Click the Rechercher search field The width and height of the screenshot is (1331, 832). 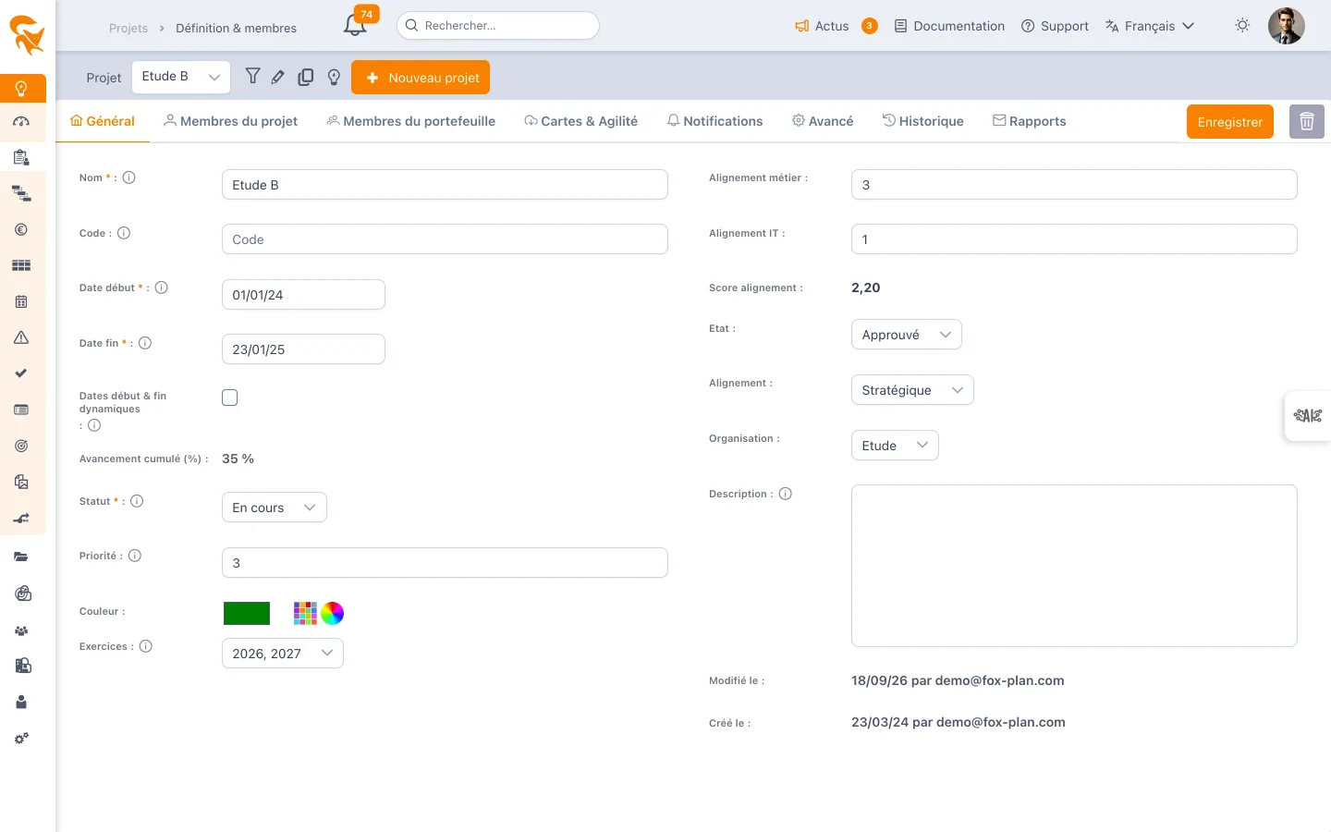(x=498, y=25)
